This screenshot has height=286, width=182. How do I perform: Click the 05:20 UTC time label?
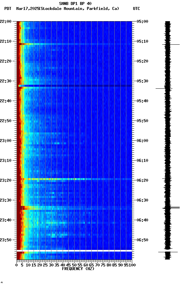[142, 61]
